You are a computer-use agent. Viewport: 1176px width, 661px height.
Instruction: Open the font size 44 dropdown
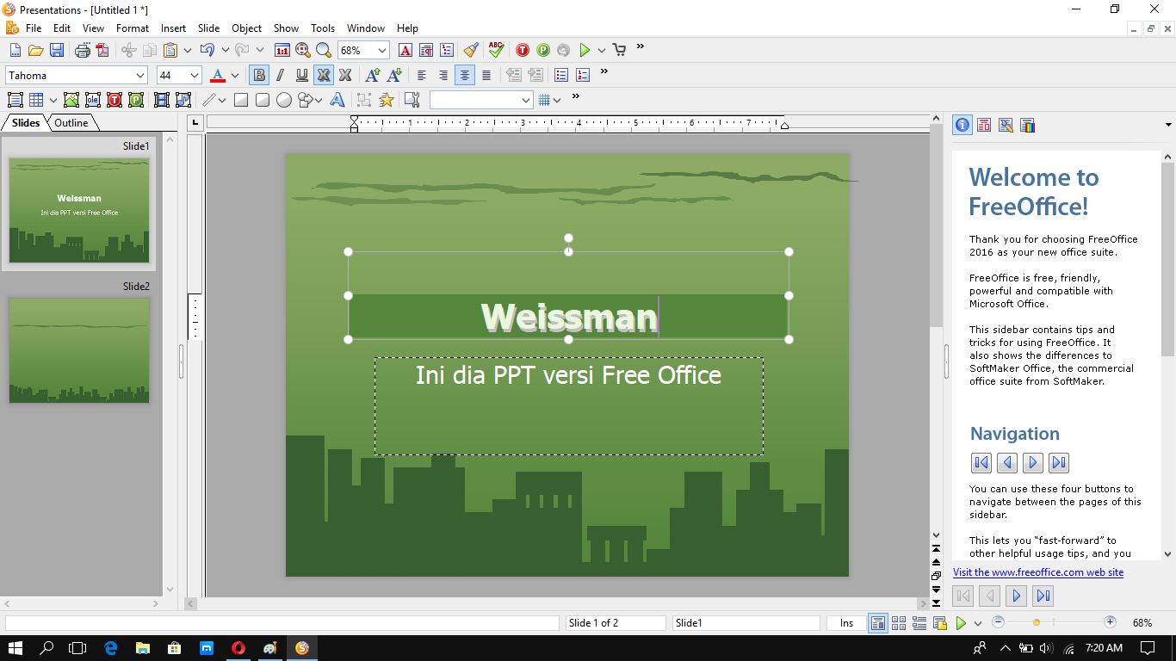[x=194, y=76]
